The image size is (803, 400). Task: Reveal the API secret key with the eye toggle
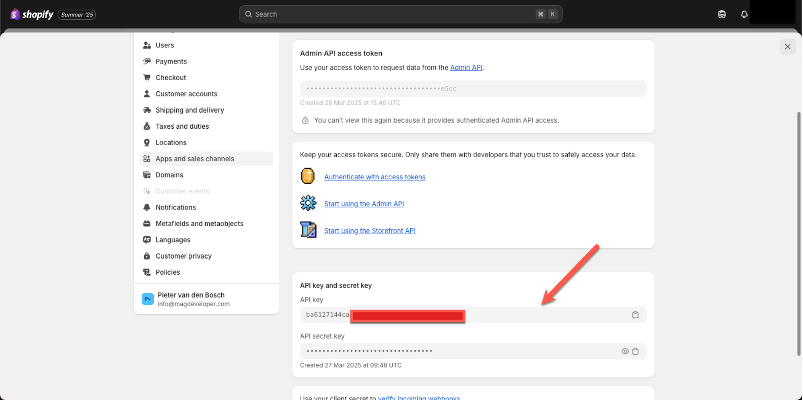tap(625, 351)
